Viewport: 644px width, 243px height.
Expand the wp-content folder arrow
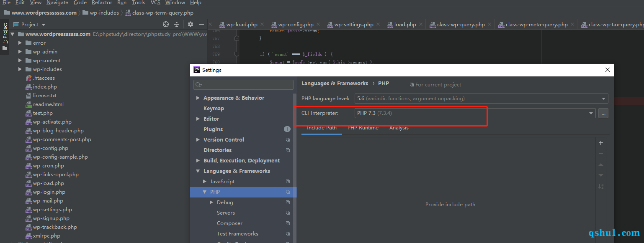[20, 61]
